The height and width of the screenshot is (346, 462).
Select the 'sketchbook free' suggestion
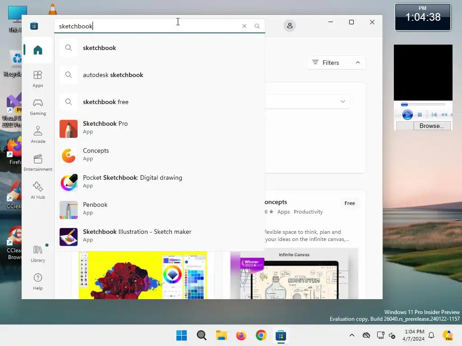click(159, 102)
